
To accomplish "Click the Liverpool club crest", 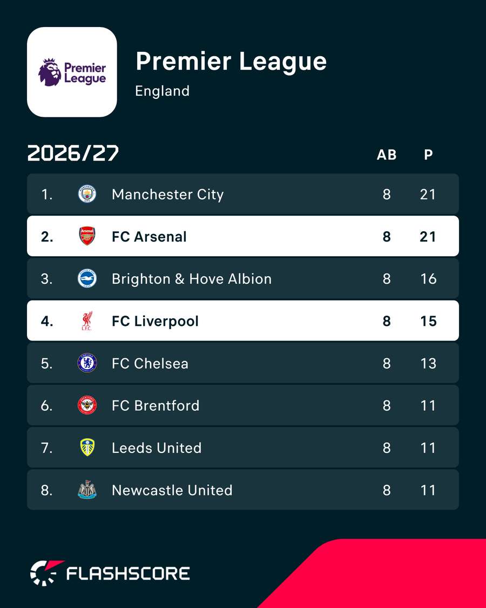I will pyautogui.click(x=87, y=320).
